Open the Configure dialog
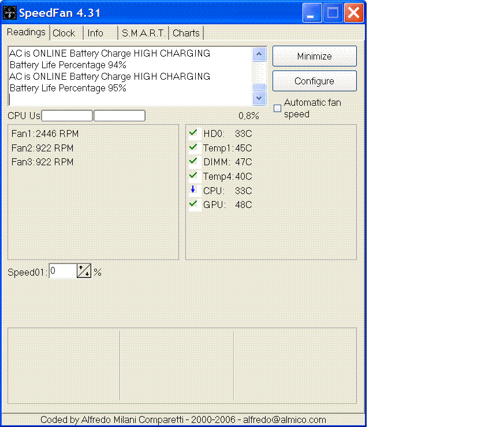The height and width of the screenshot is (427, 485). pyautogui.click(x=314, y=81)
